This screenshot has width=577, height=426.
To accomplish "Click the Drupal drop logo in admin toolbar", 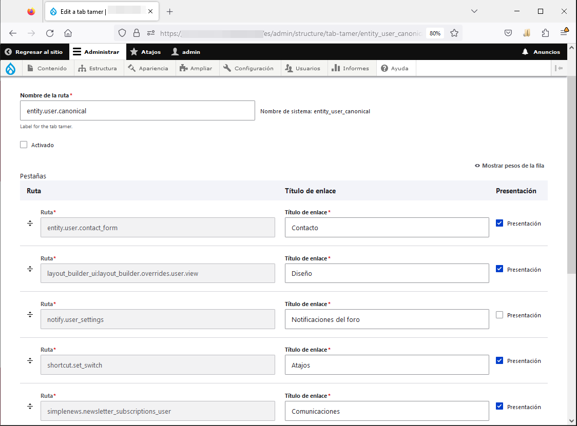I will click(11, 68).
